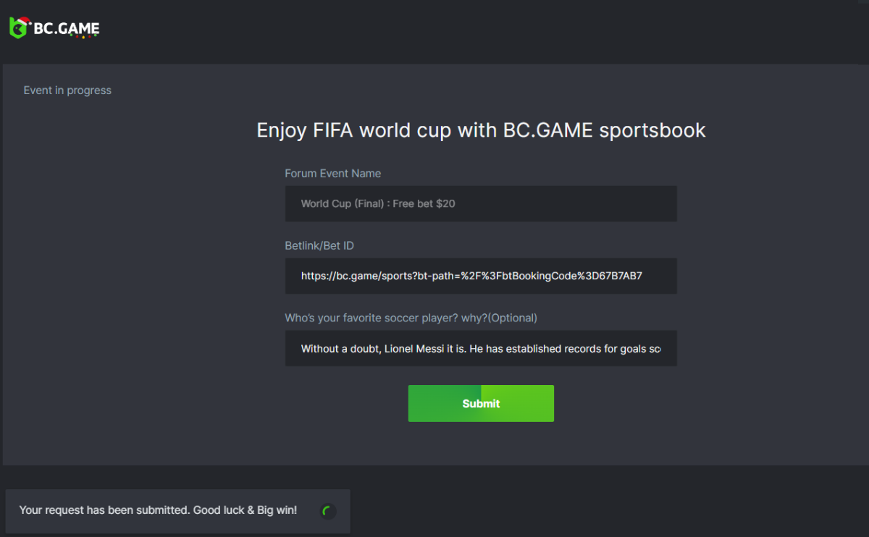
Task: Click the Christmas lights under the BC.GAME wordmark
Action: click(83, 36)
